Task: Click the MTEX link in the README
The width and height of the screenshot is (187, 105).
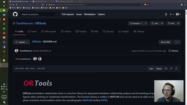Action: (x=104, y=100)
